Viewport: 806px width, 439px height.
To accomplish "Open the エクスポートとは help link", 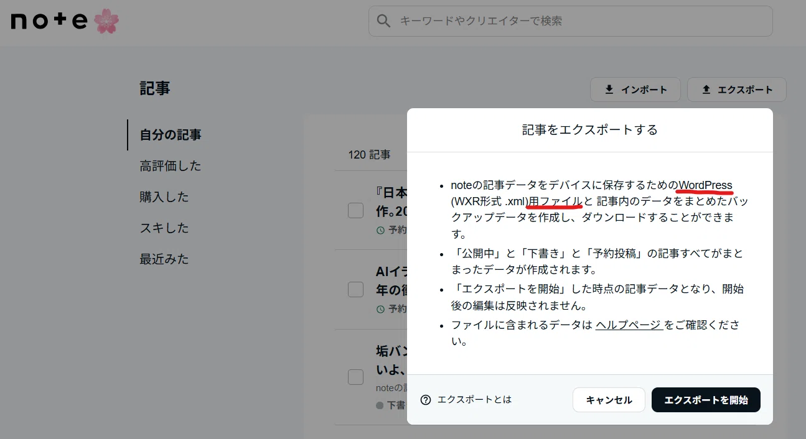I will coord(474,400).
